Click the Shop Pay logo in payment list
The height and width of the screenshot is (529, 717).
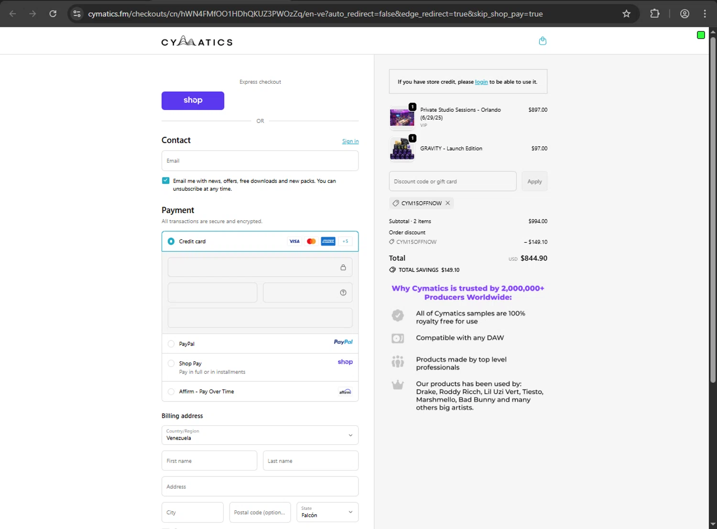[345, 362]
